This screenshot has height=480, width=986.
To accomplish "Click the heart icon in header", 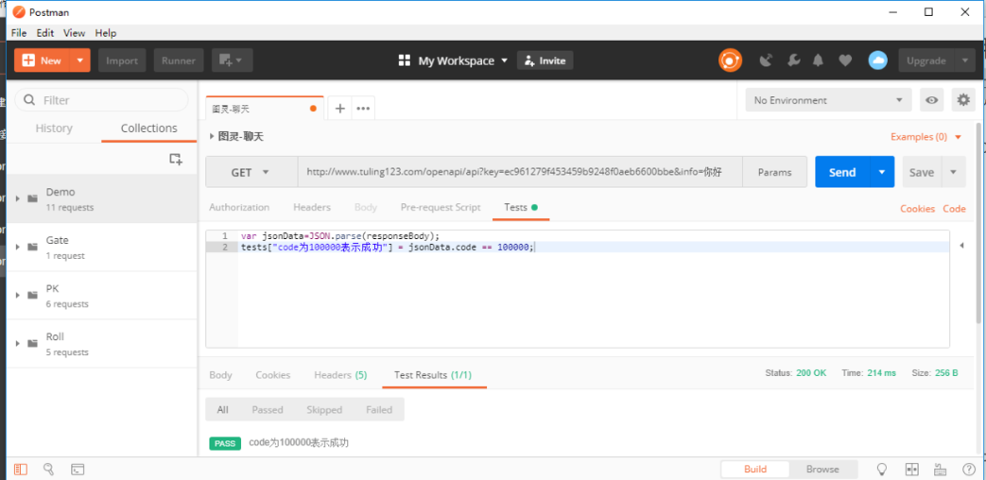I will coord(845,60).
